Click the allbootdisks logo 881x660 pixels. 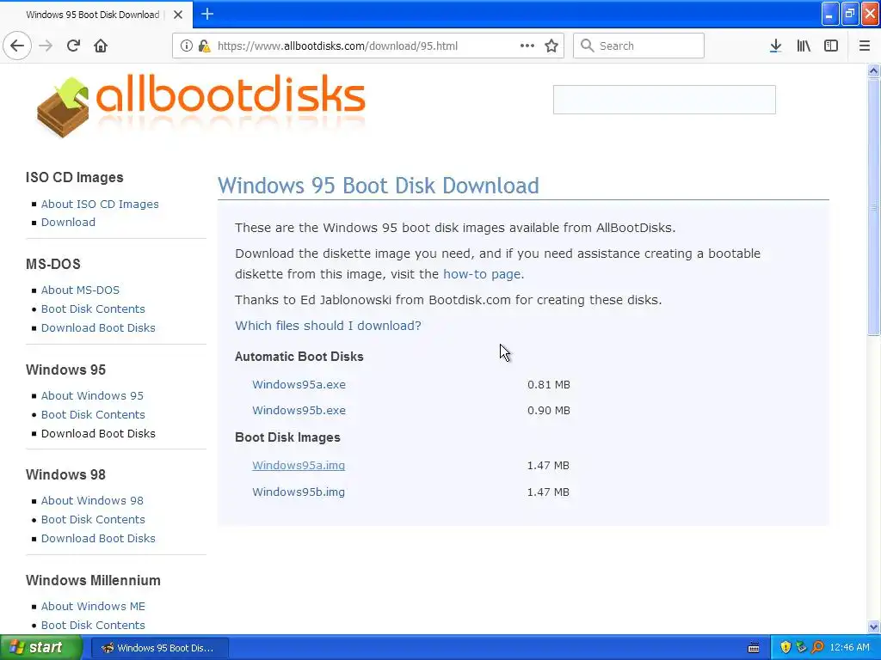click(x=200, y=107)
